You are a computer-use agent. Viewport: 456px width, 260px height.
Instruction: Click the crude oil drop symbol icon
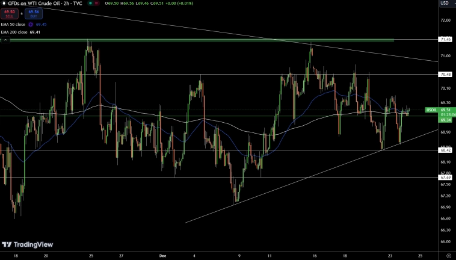(4, 3)
